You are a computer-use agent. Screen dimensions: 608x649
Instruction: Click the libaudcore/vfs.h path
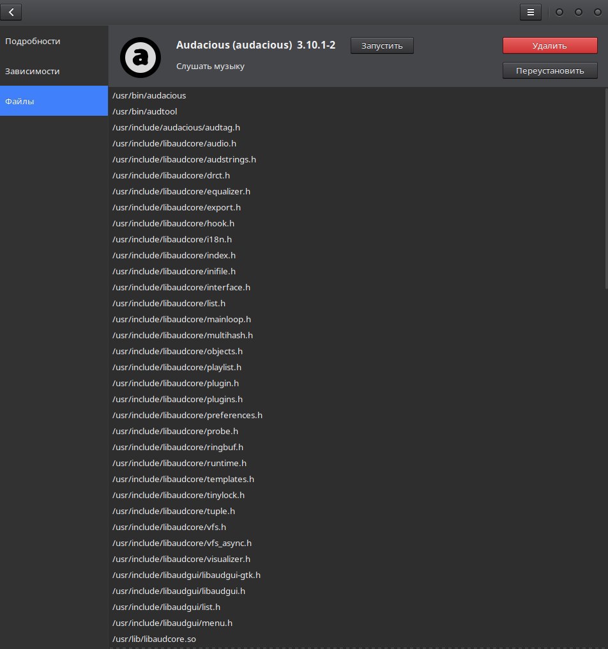point(169,528)
